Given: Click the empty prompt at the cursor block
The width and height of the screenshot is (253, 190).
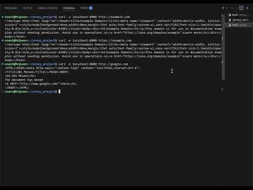Looking at the screenshot, I should (x=60, y=91).
